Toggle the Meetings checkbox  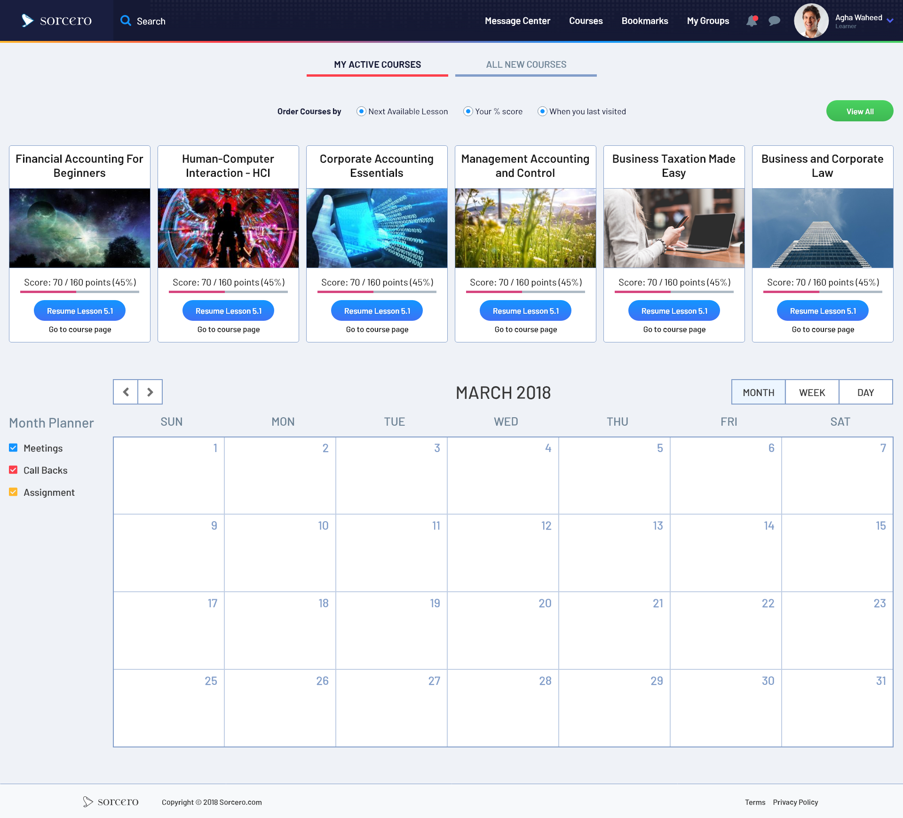tap(13, 448)
